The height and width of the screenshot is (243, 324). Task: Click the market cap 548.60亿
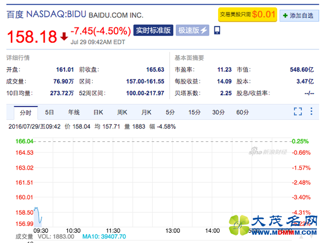click(x=302, y=69)
